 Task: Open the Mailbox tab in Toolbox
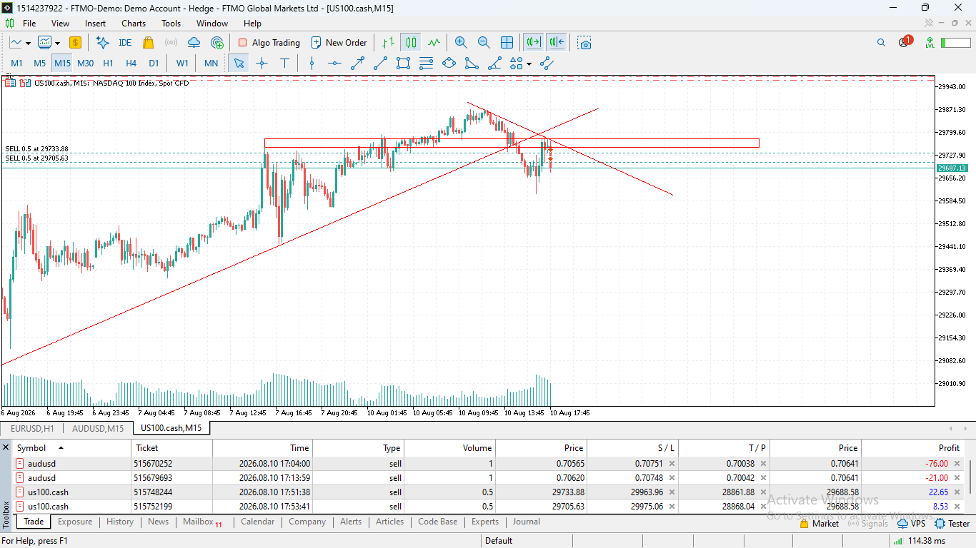tap(203, 522)
